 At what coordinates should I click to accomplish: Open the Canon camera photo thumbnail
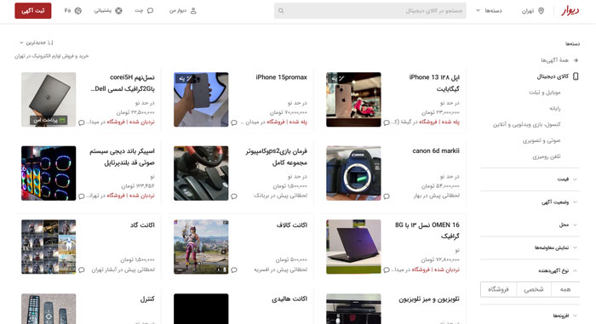(353, 173)
